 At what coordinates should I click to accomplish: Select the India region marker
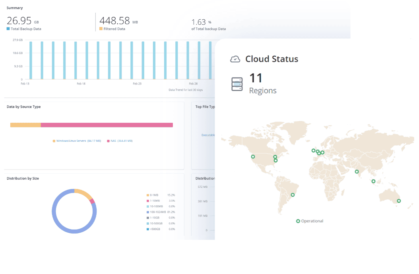[x=357, y=172]
